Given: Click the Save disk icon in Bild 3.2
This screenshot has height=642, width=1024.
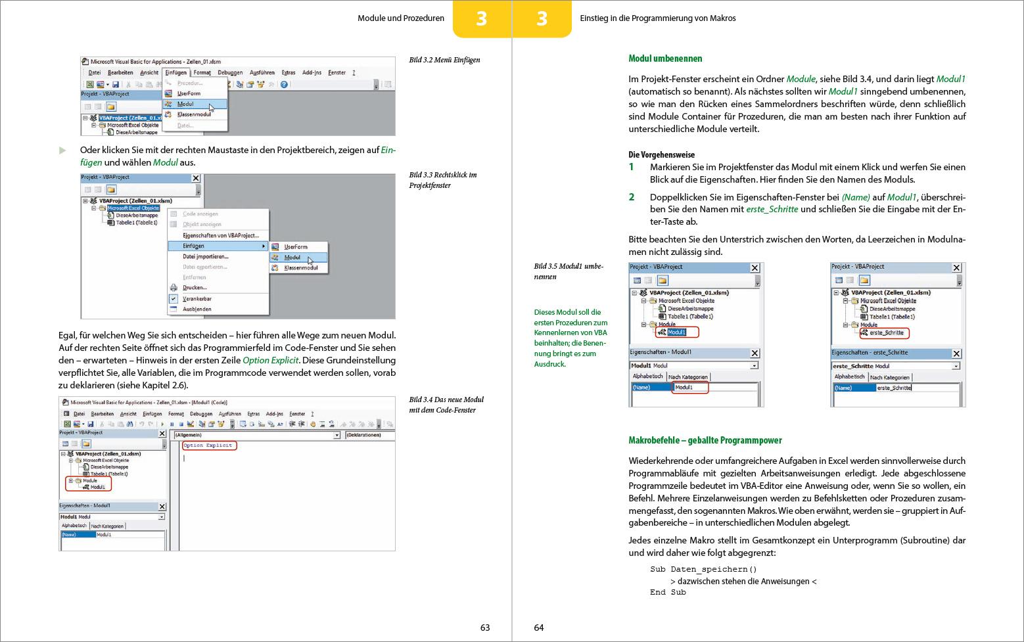Looking at the screenshot, I should pos(116,85).
